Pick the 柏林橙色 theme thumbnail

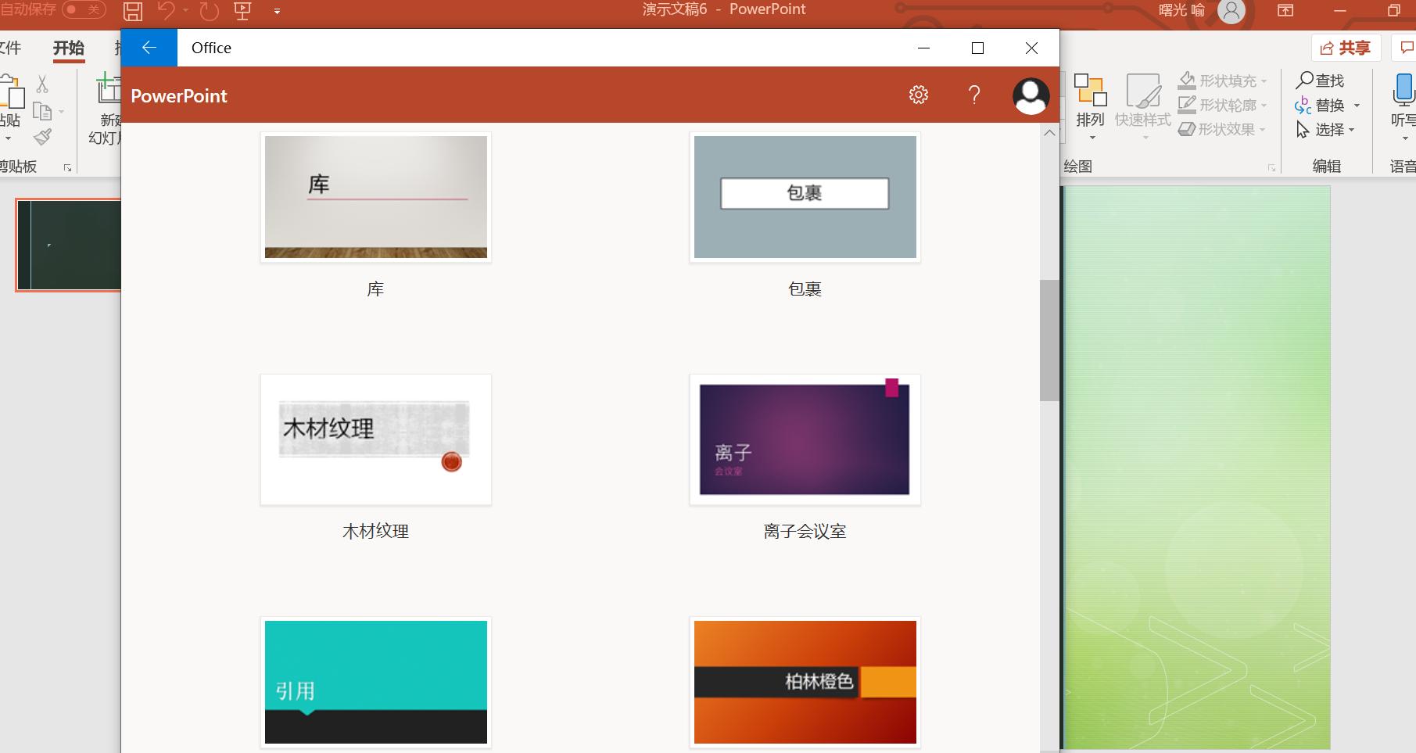pyautogui.click(x=805, y=682)
